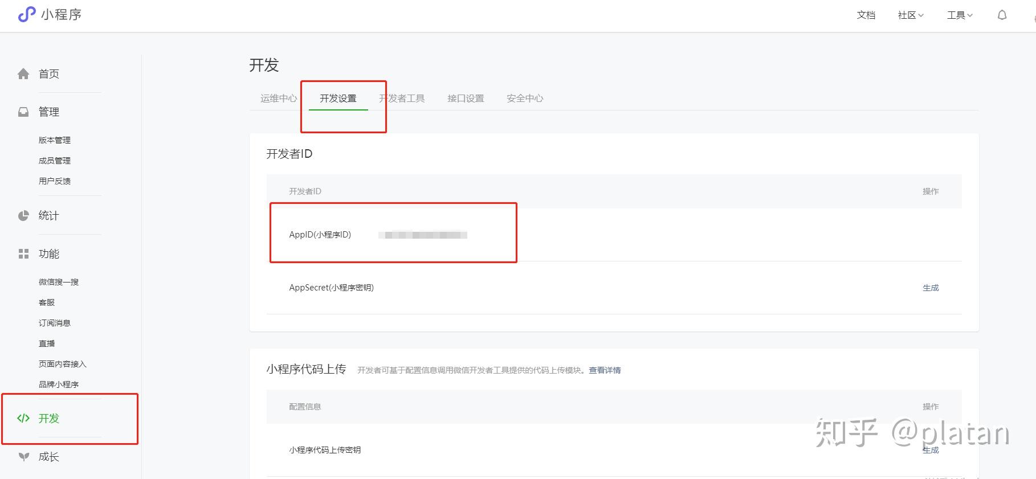Select 开发 in the sidebar

point(49,419)
